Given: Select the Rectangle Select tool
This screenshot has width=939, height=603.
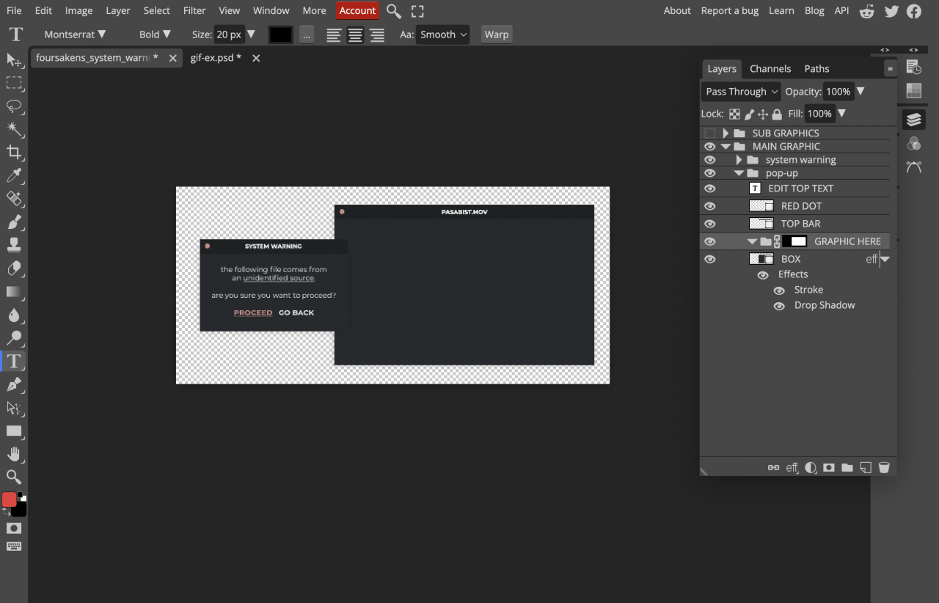Looking at the screenshot, I should [14, 83].
